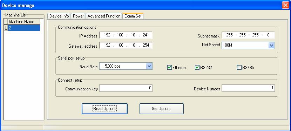Select the Comm Set tab
This screenshot has width=291, height=131.
click(133, 16)
